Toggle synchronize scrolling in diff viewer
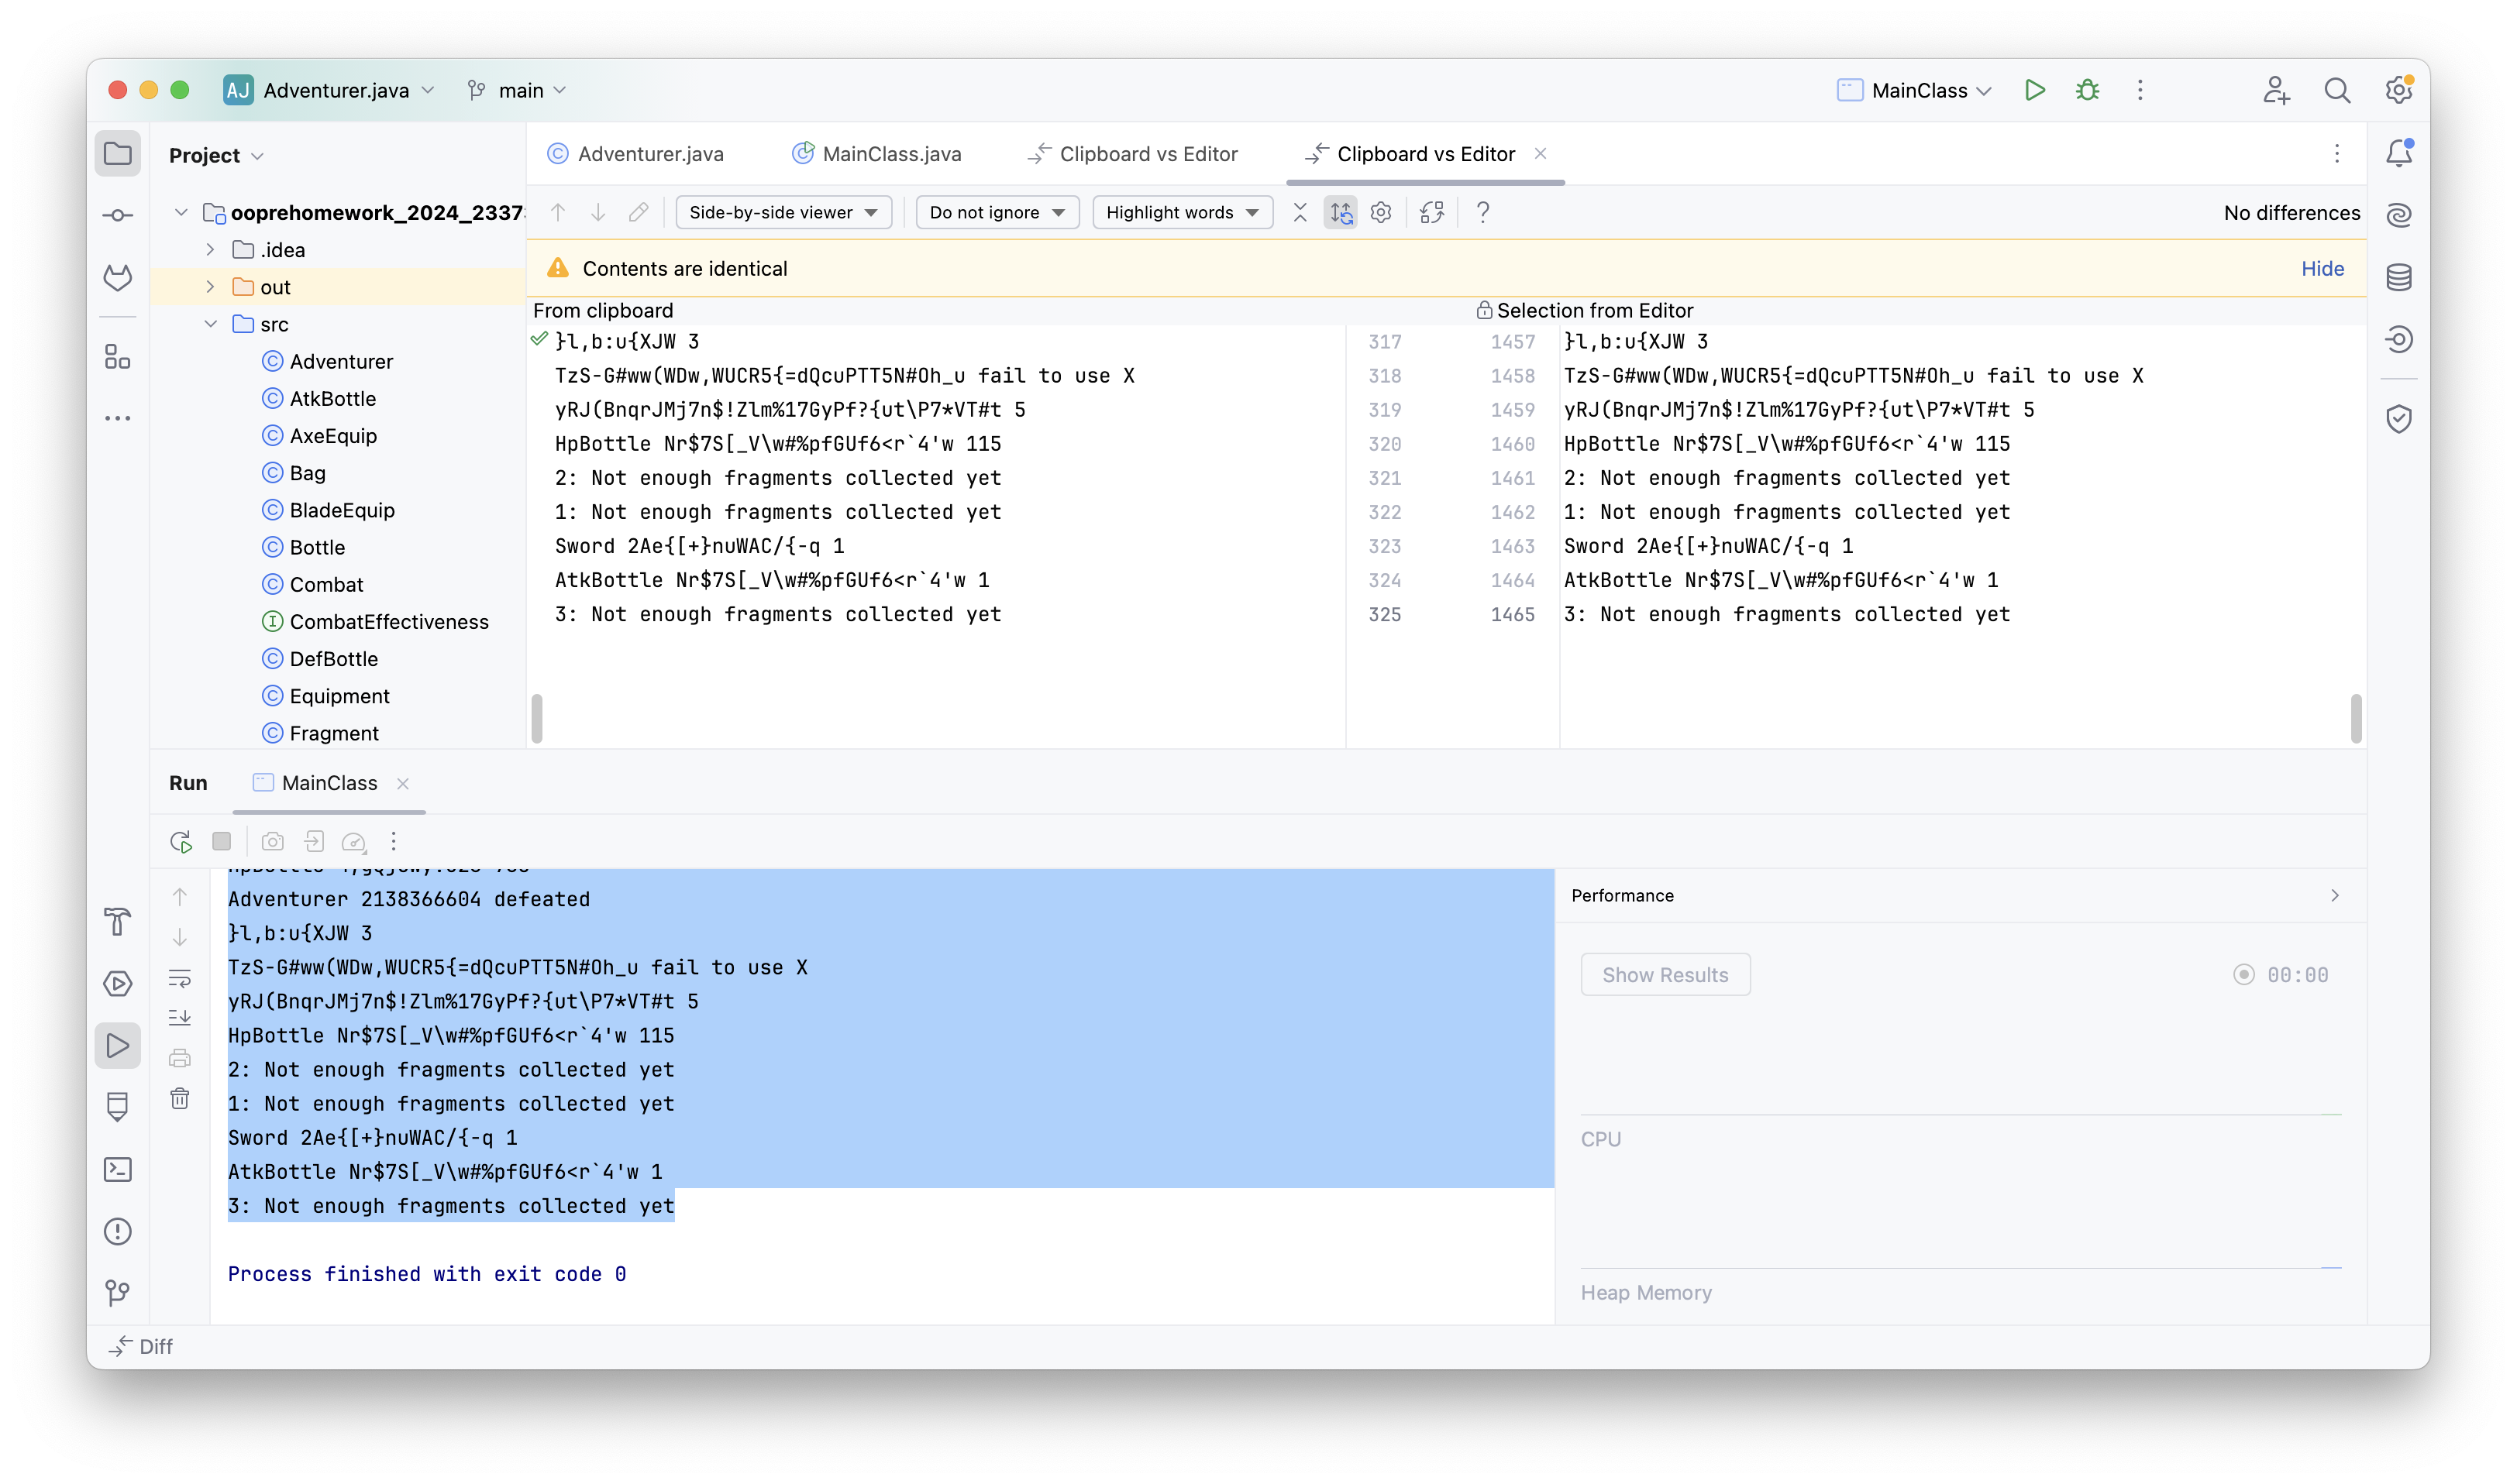This screenshot has width=2517, height=1484. tap(1341, 212)
